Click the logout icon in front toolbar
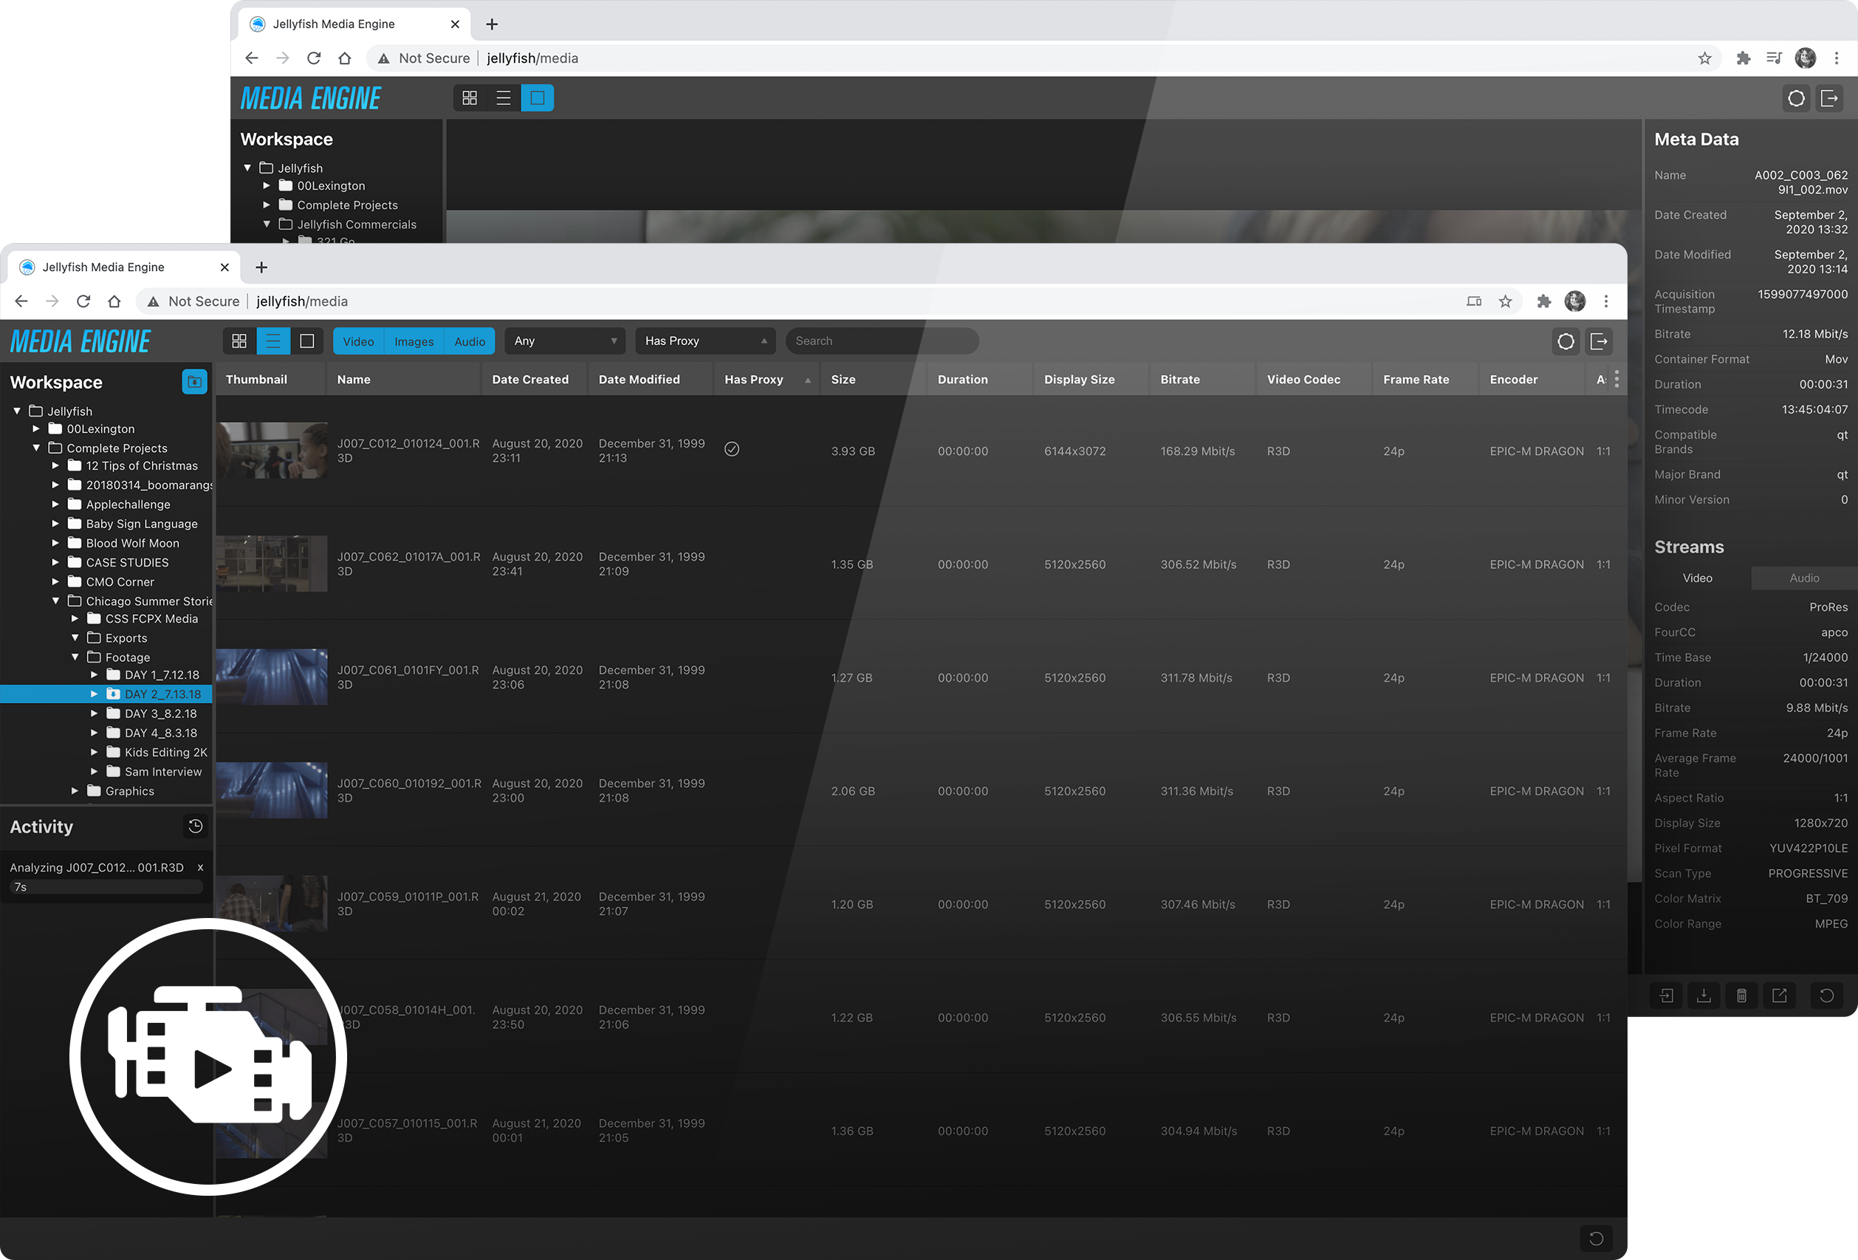Image resolution: width=1858 pixels, height=1260 pixels. [x=1599, y=341]
